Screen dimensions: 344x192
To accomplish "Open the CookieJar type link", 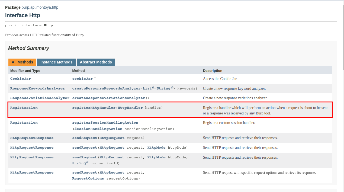I will click(x=21, y=79).
